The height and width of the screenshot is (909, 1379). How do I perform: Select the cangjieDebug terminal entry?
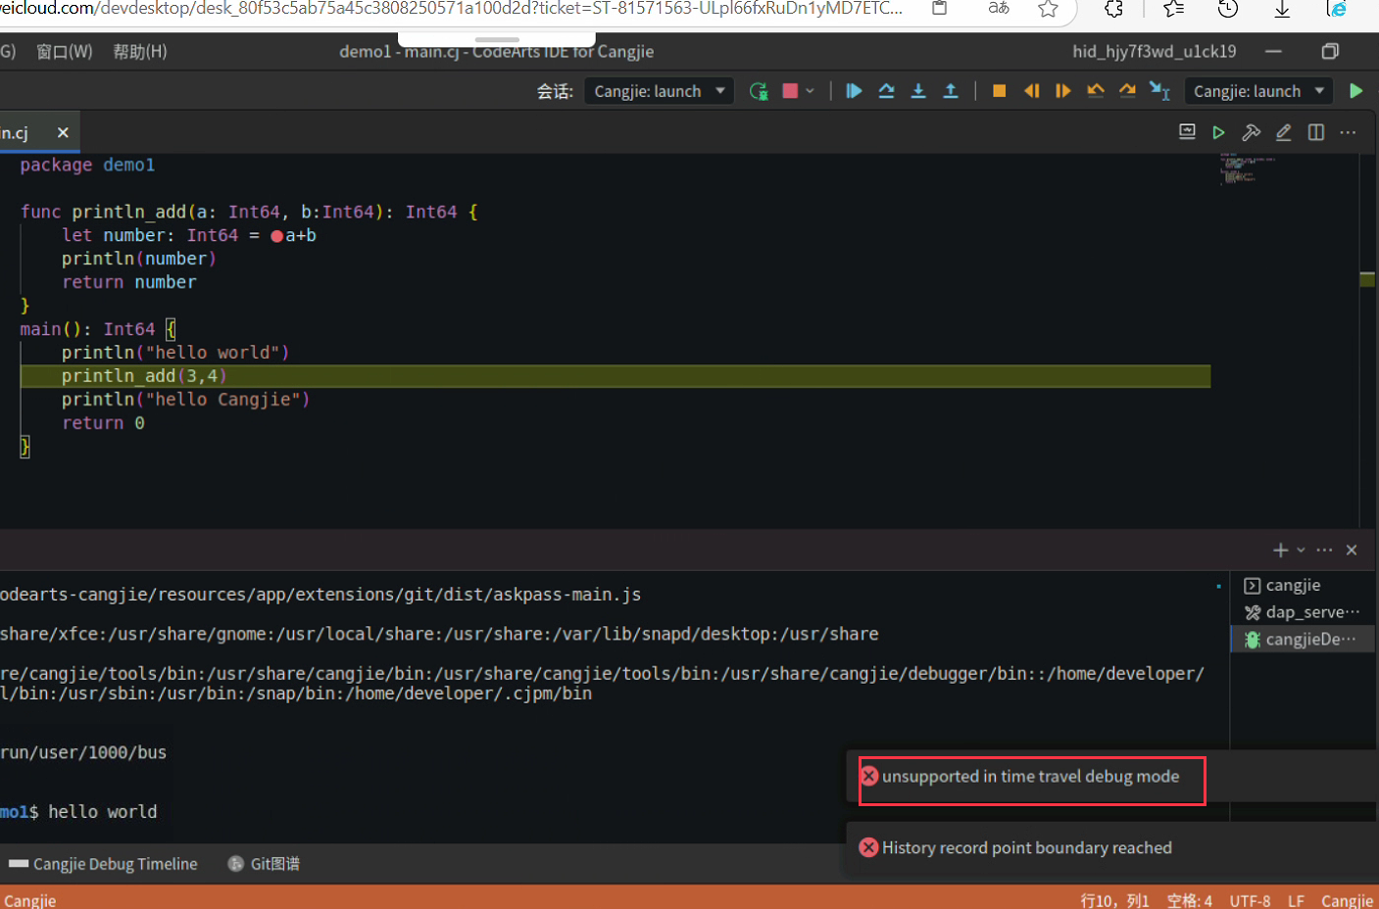pos(1304,639)
